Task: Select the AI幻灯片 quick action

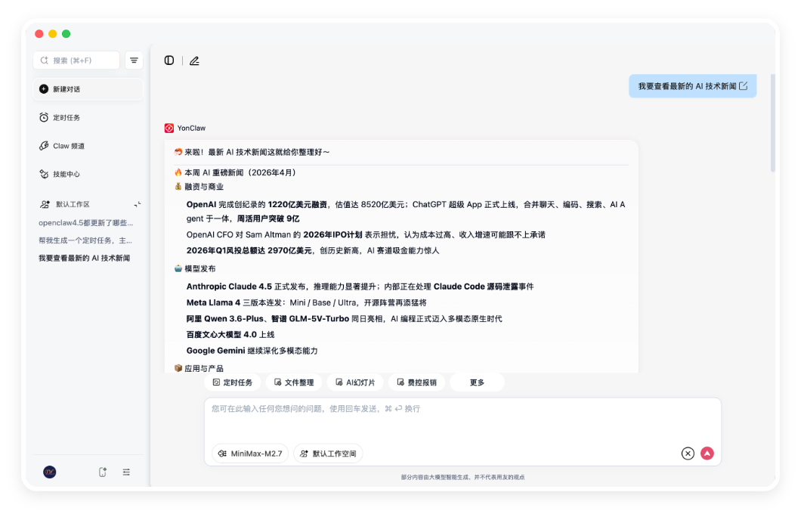Action: (x=355, y=382)
